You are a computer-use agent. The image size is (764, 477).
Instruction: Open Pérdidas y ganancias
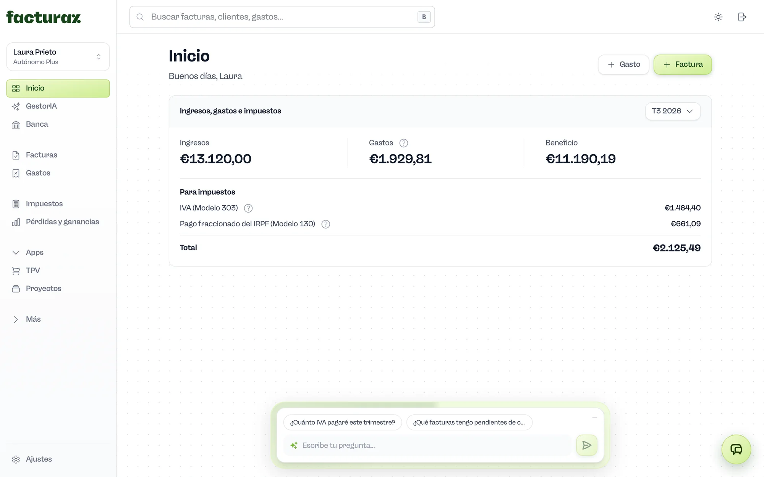(x=58, y=222)
